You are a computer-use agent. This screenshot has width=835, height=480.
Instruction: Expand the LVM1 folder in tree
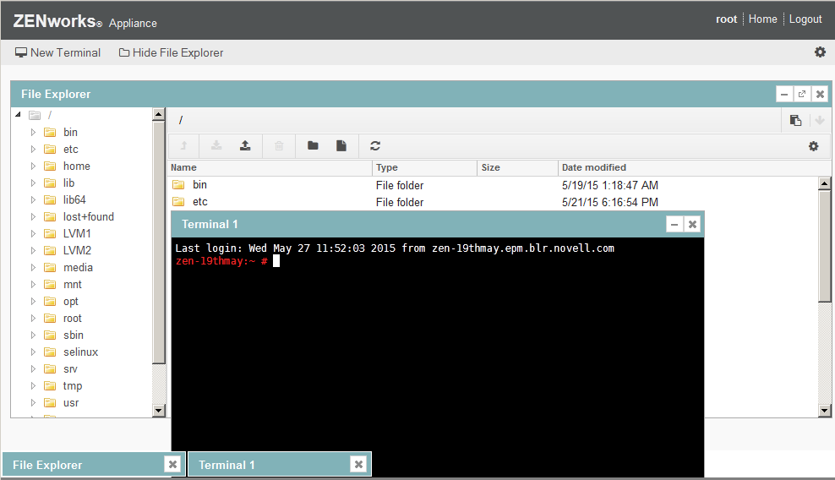pos(33,233)
